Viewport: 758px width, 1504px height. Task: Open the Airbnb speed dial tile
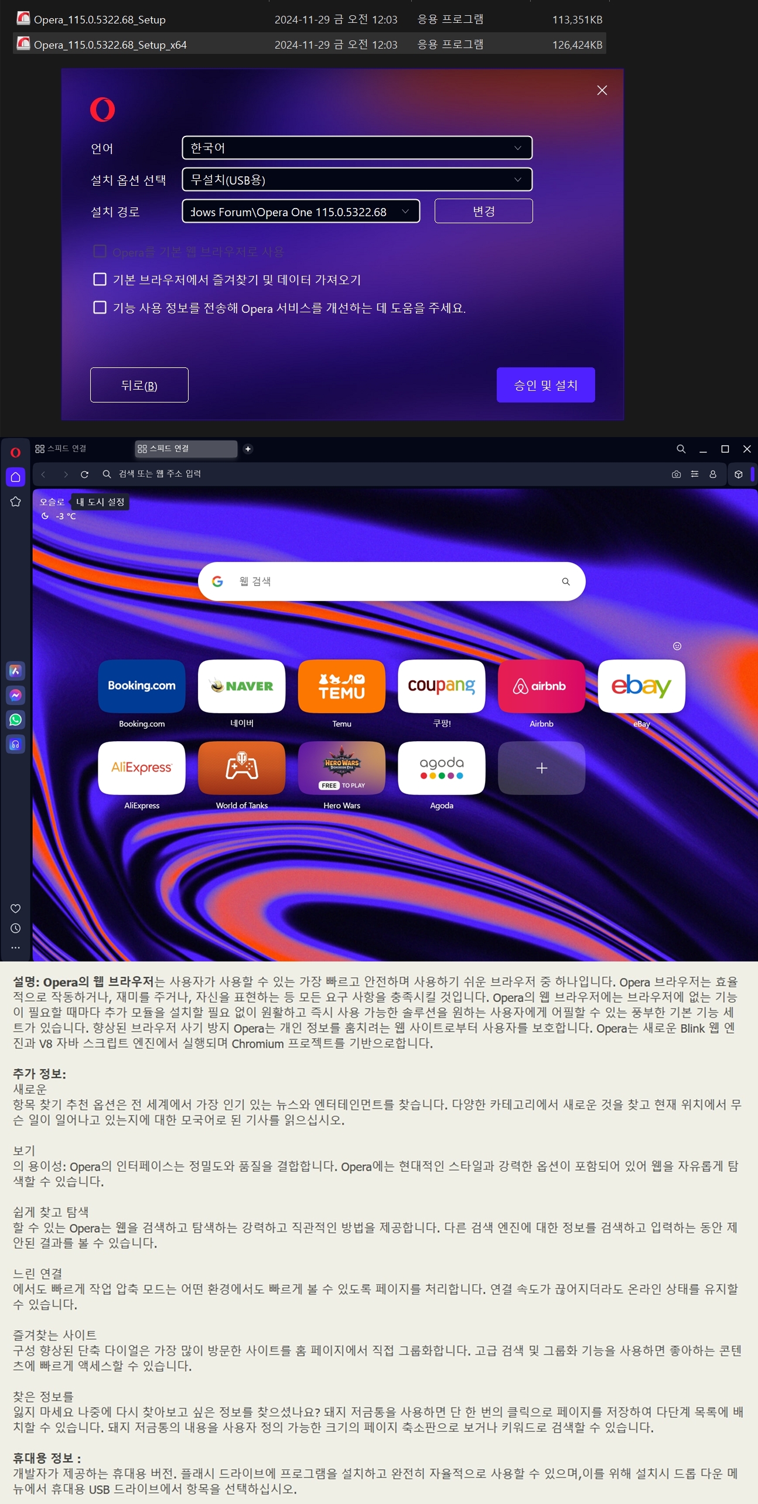pos(542,686)
